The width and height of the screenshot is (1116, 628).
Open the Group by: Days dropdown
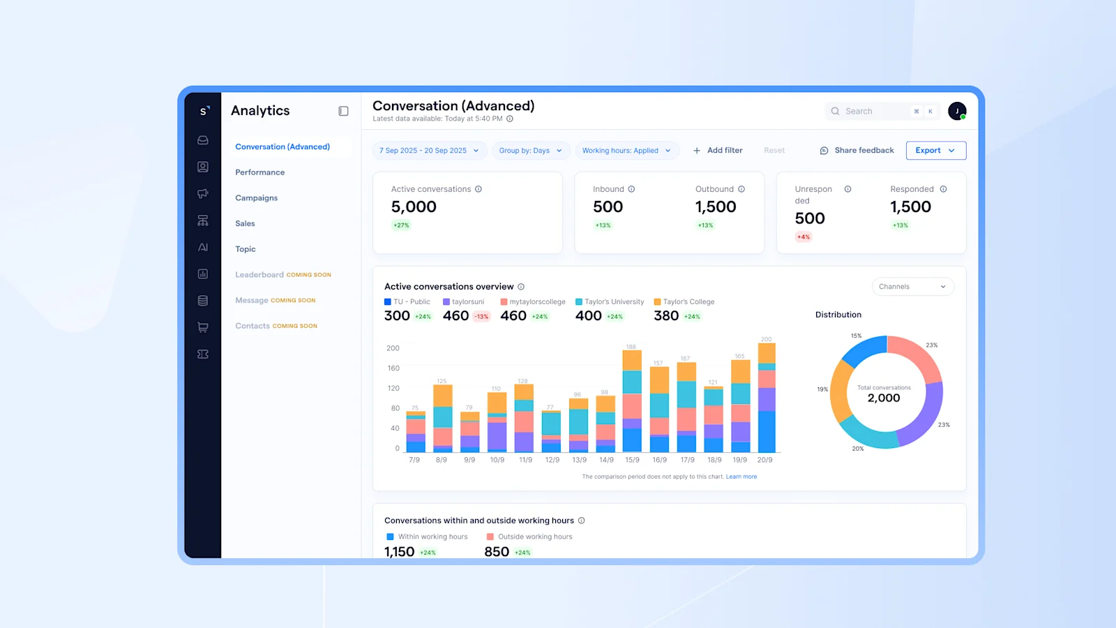[531, 151]
